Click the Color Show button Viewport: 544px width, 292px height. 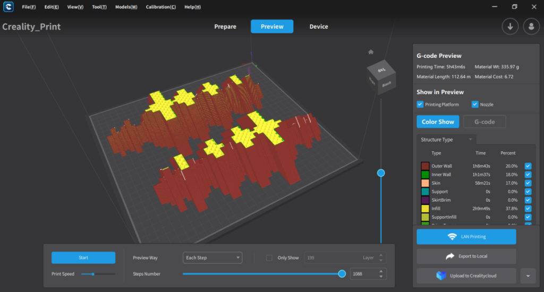click(x=438, y=122)
